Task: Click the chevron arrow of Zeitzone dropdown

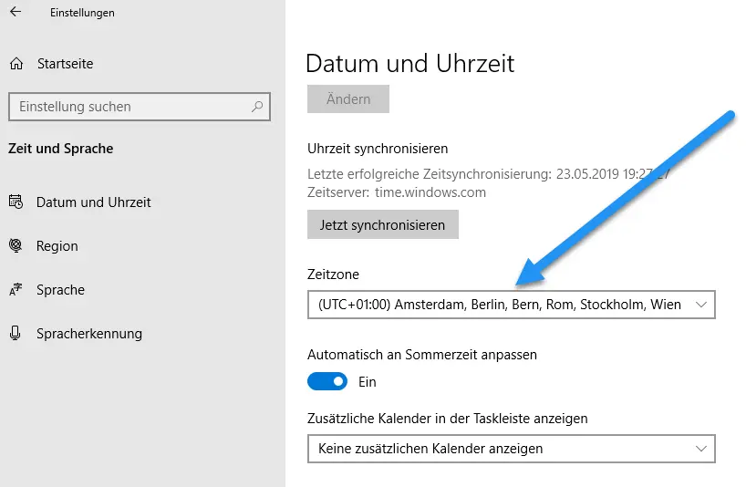Action: pos(700,305)
